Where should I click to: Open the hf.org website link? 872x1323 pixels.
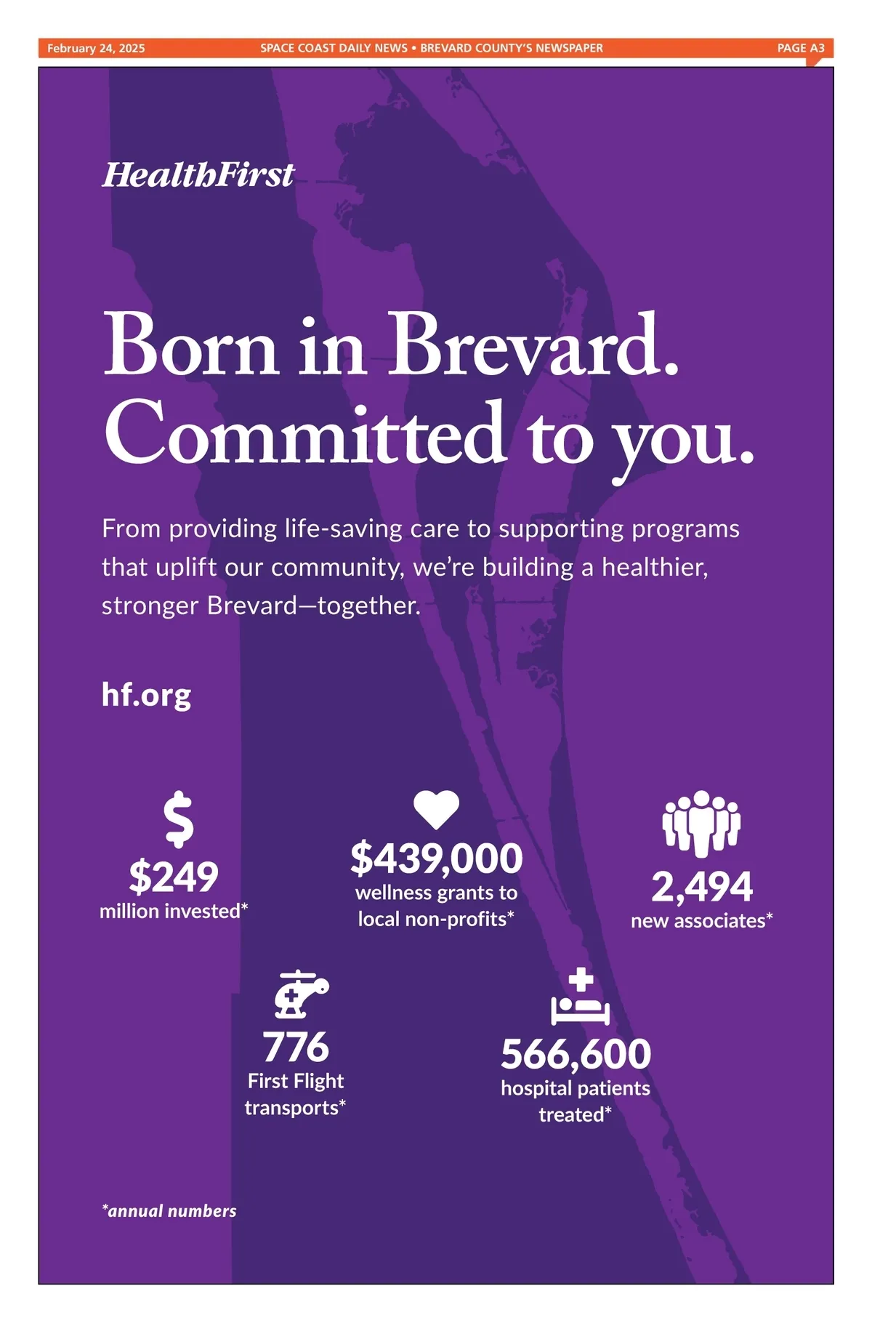click(x=146, y=695)
